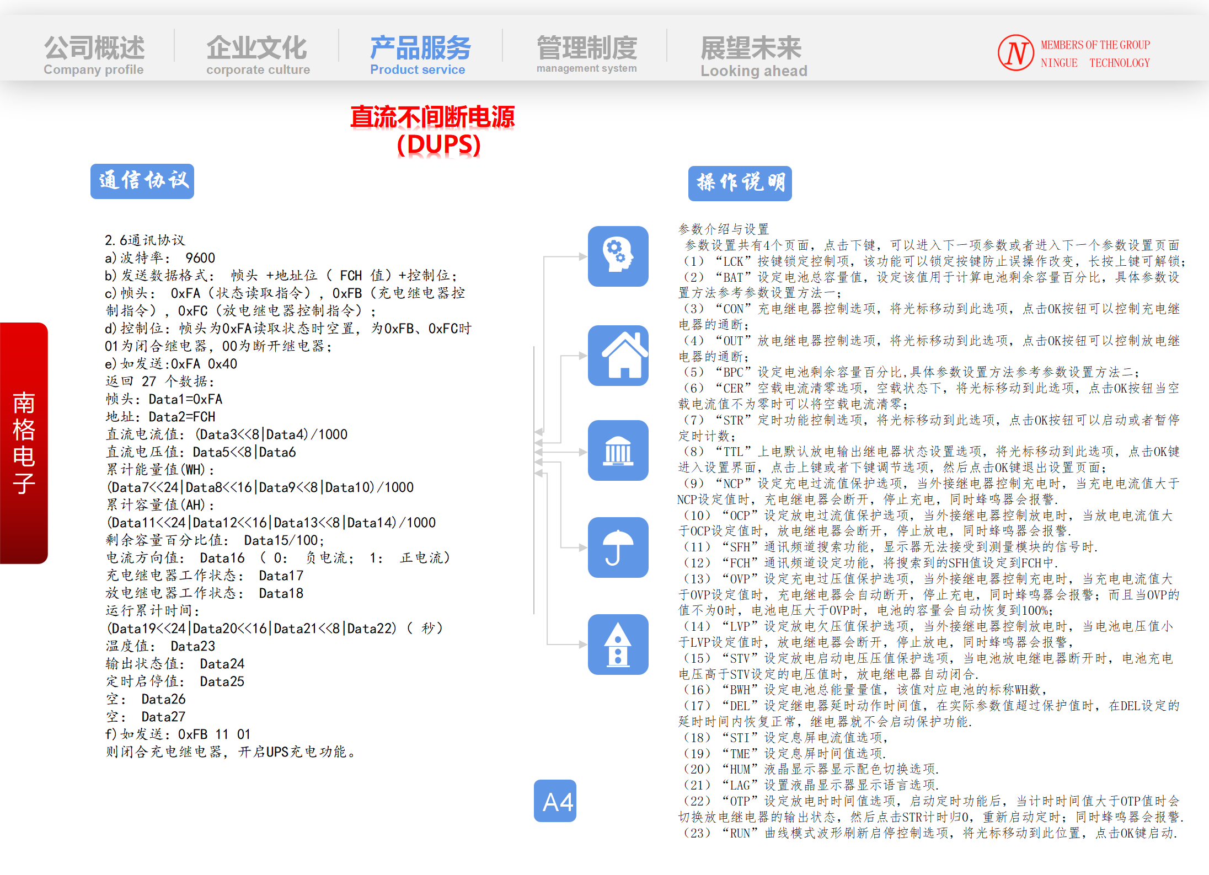Click the red N company logo
Viewport: 1209px width, 875px height.
point(1015,53)
